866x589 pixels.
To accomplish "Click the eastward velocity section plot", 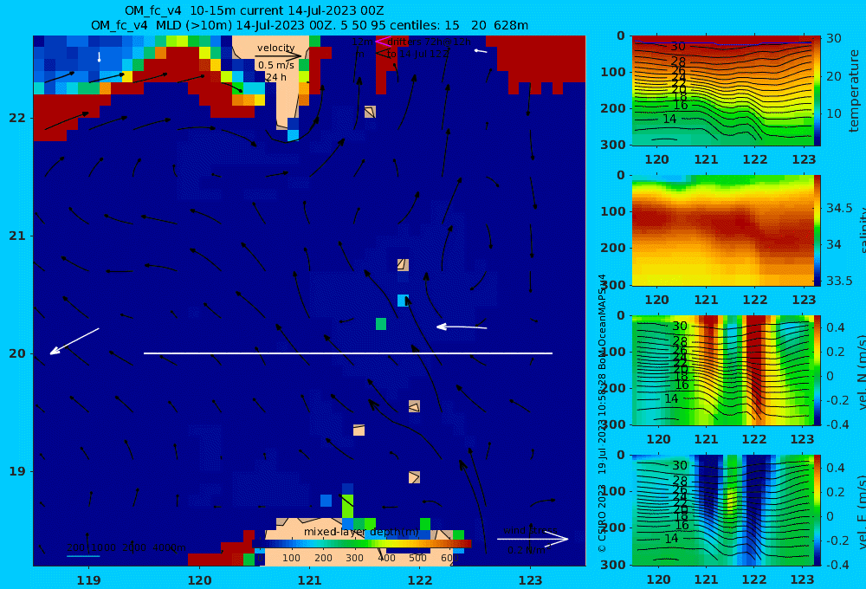I will click(x=722, y=510).
